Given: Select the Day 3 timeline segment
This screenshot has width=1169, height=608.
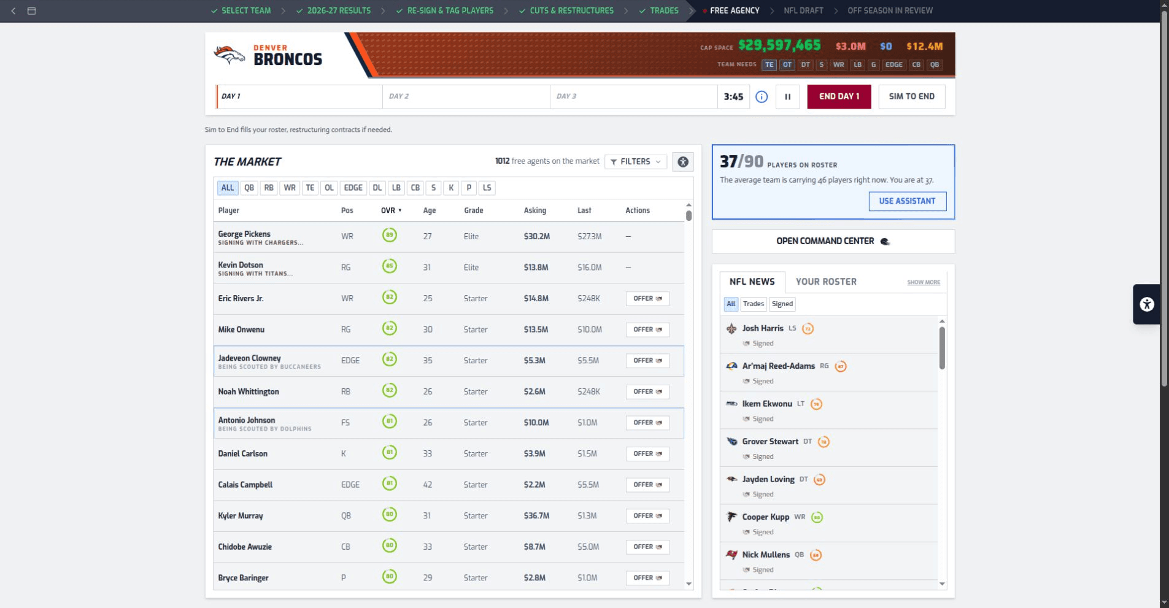Looking at the screenshot, I should click(x=634, y=97).
